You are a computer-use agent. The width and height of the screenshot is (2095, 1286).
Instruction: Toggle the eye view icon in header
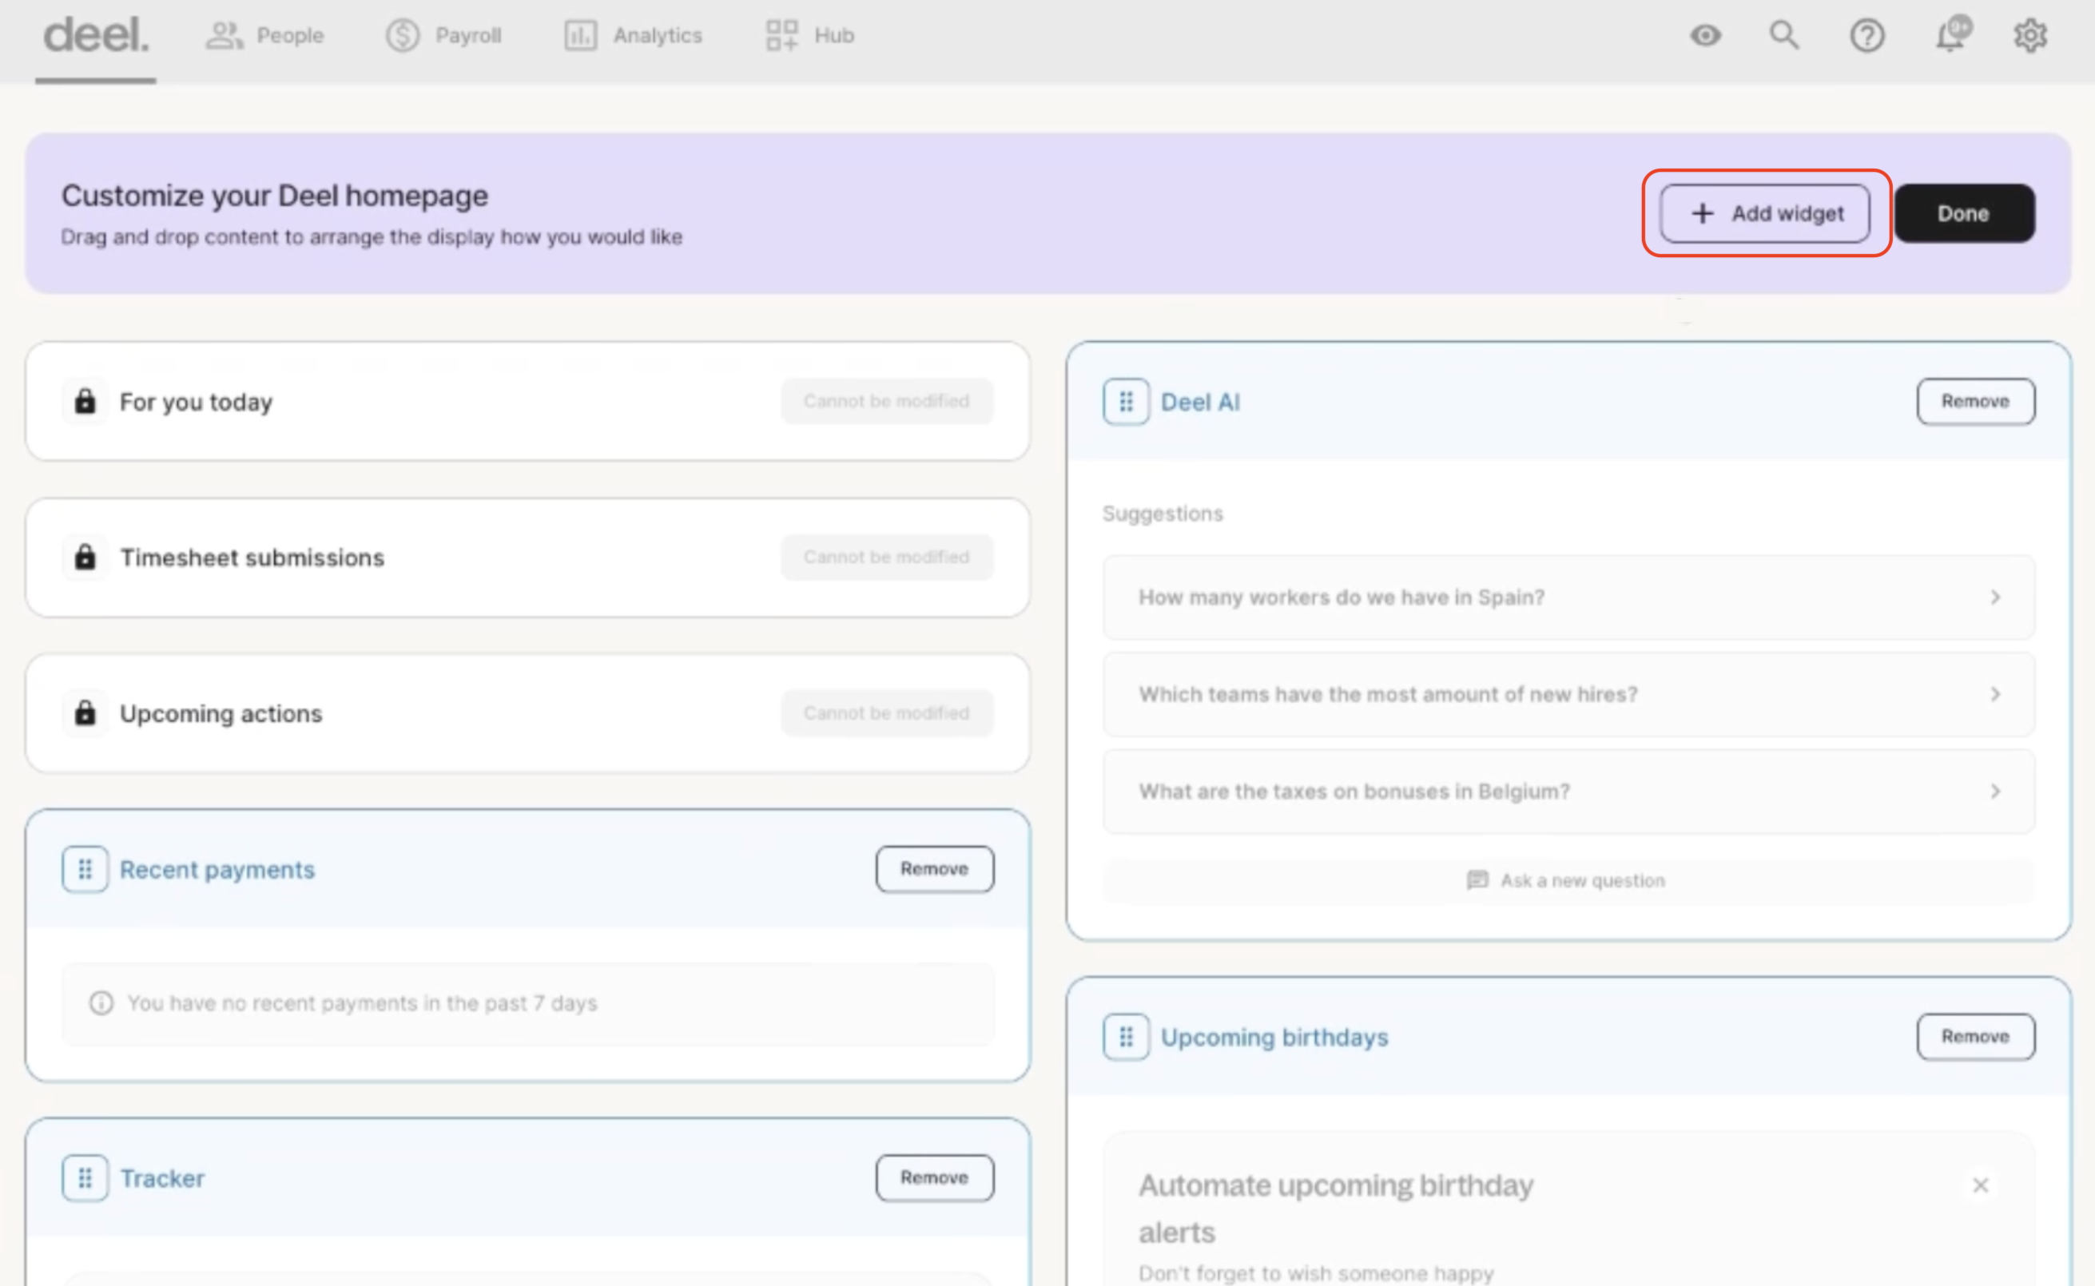point(1705,36)
